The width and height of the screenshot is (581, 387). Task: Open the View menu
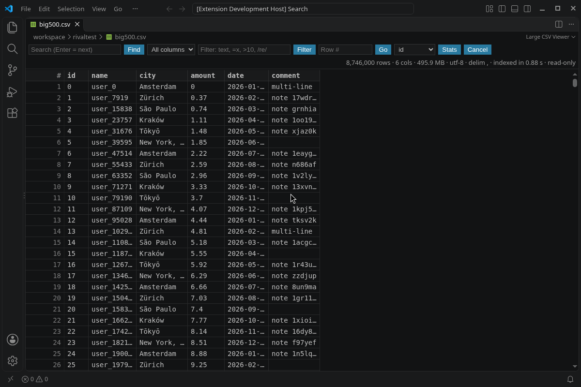pyautogui.click(x=99, y=9)
